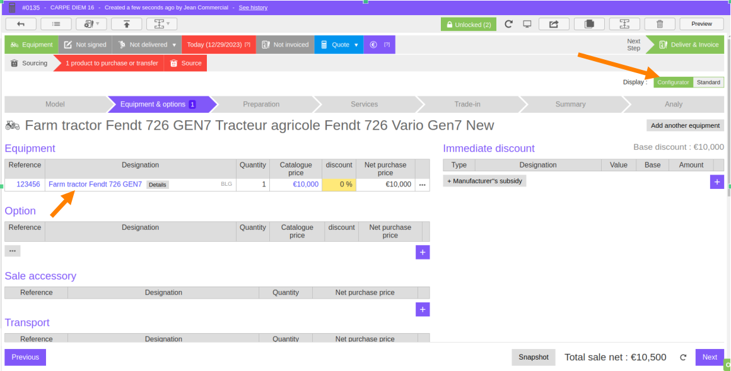This screenshot has width=731, height=371.
Task: Edit the quantity field showing 1
Action: click(253, 185)
